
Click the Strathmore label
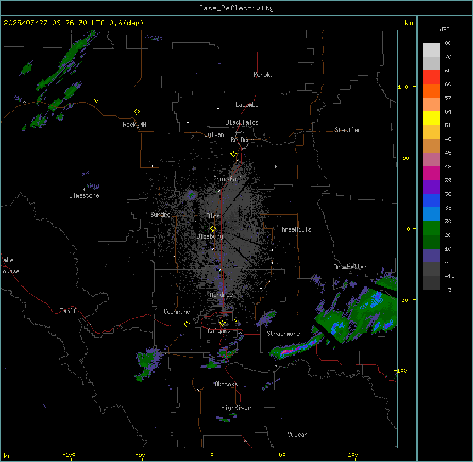(x=283, y=334)
